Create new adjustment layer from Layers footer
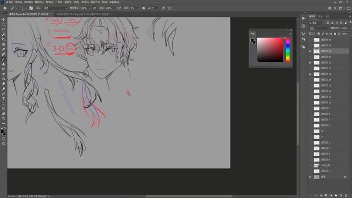This screenshot has width=352, height=198. (331, 196)
